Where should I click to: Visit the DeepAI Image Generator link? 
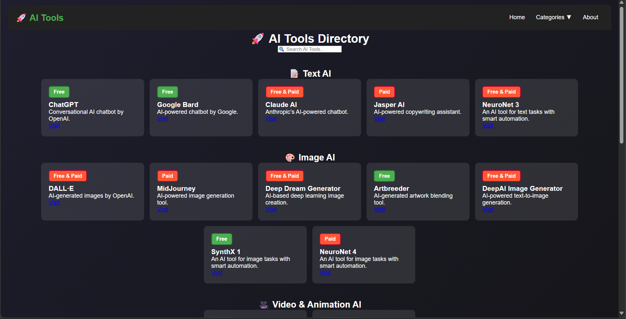(x=488, y=209)
